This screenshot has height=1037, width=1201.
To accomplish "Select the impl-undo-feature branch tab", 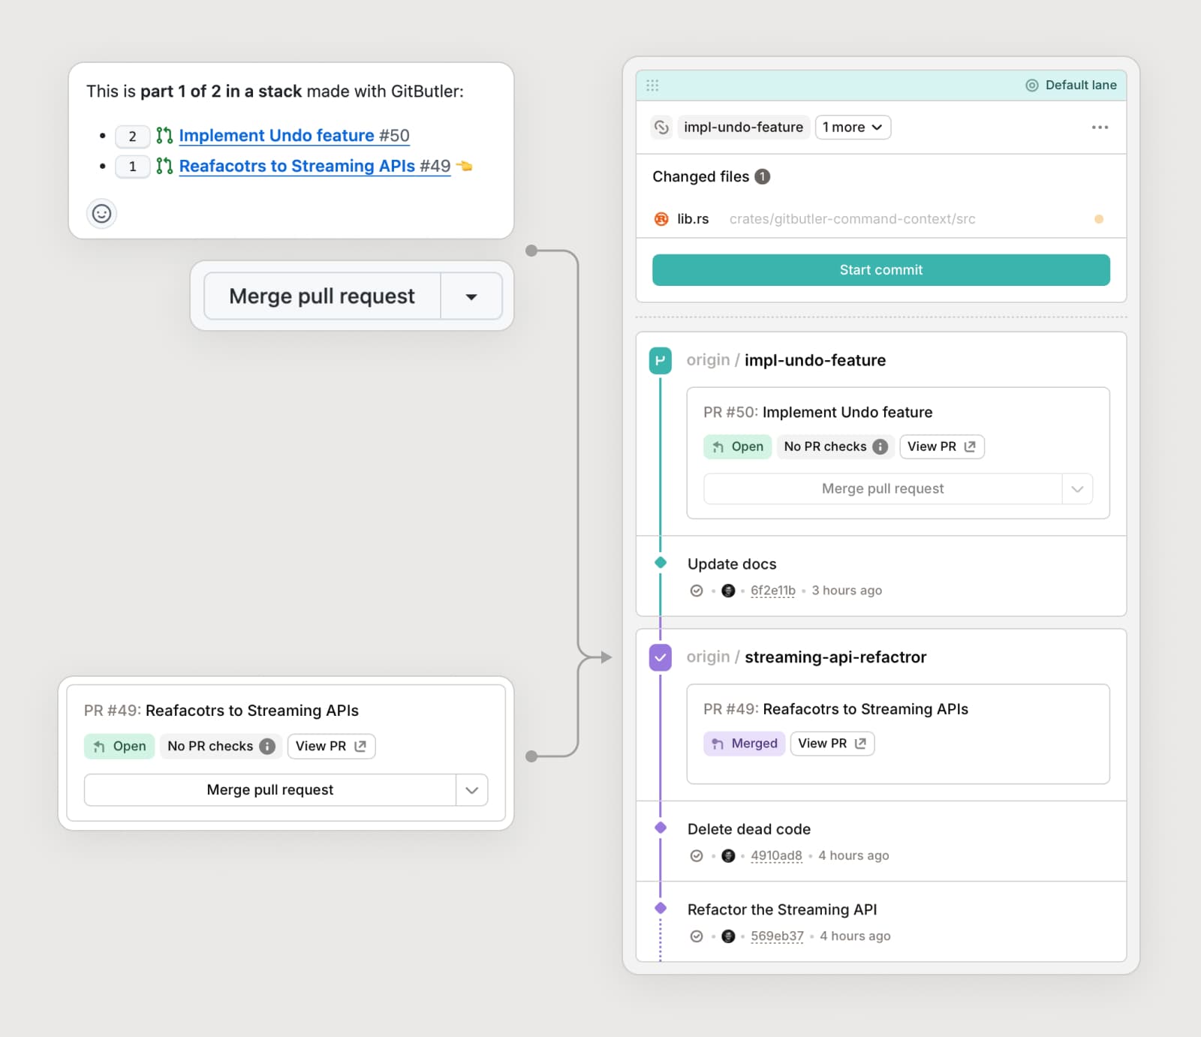I will (743, 128).
